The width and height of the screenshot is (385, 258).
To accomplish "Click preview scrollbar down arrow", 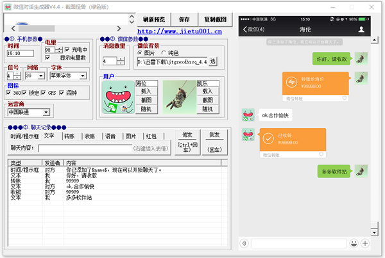I will click(x=374, y=232).
